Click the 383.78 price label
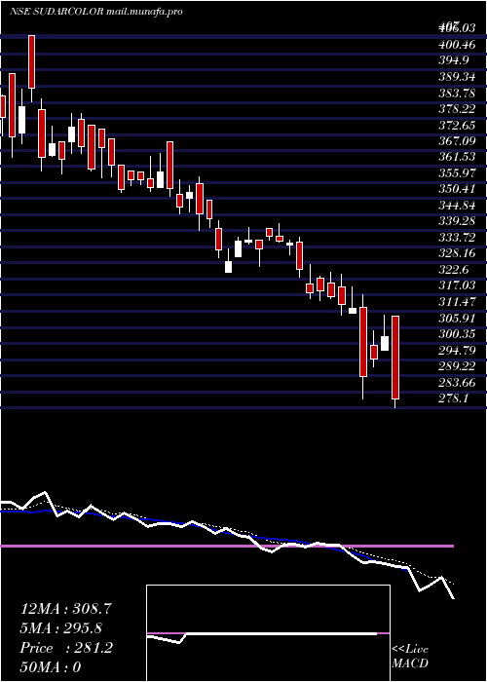Image resolution: width=487 pixels, height=682 pixels. pyautogui.click(x=458, y=93)
